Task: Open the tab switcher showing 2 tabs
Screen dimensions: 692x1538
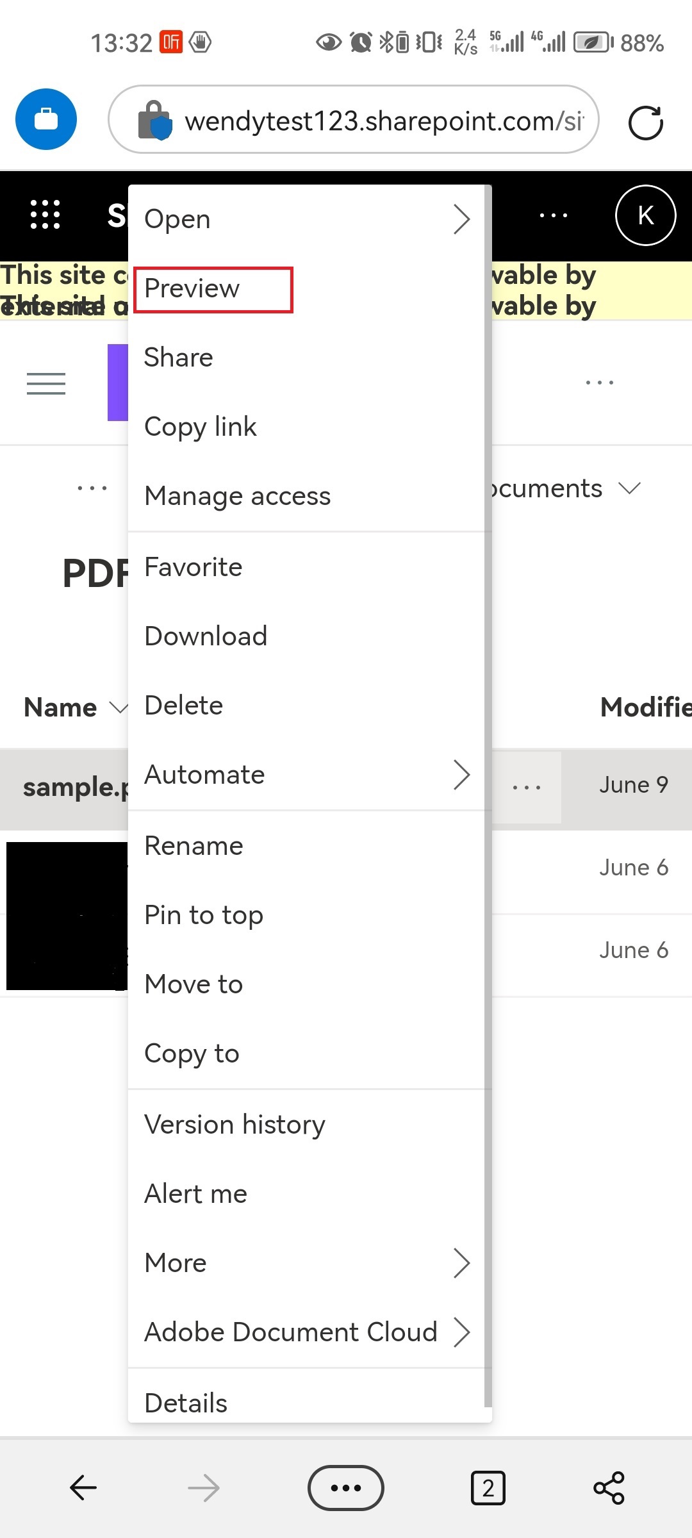Action: [488, 1487]
